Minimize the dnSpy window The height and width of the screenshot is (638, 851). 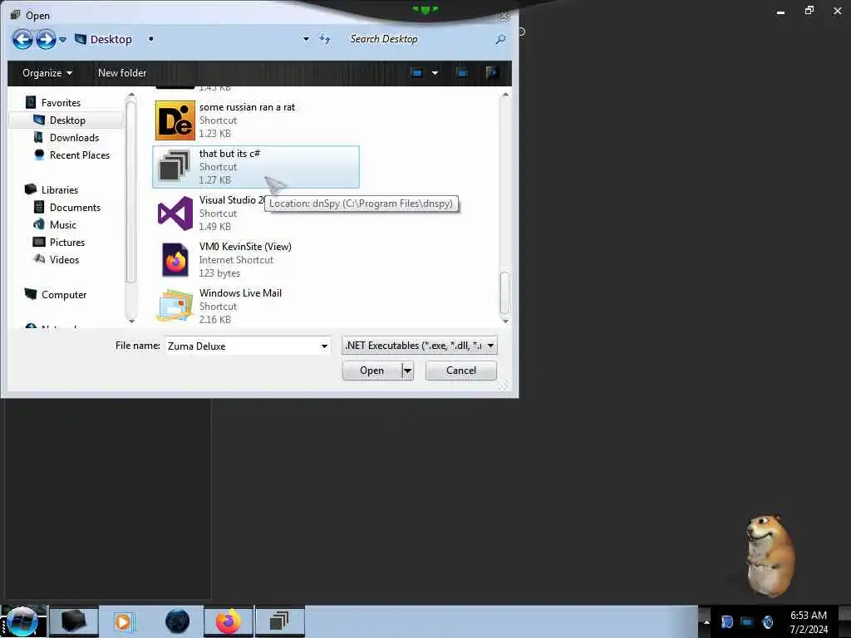coord(780,11)
